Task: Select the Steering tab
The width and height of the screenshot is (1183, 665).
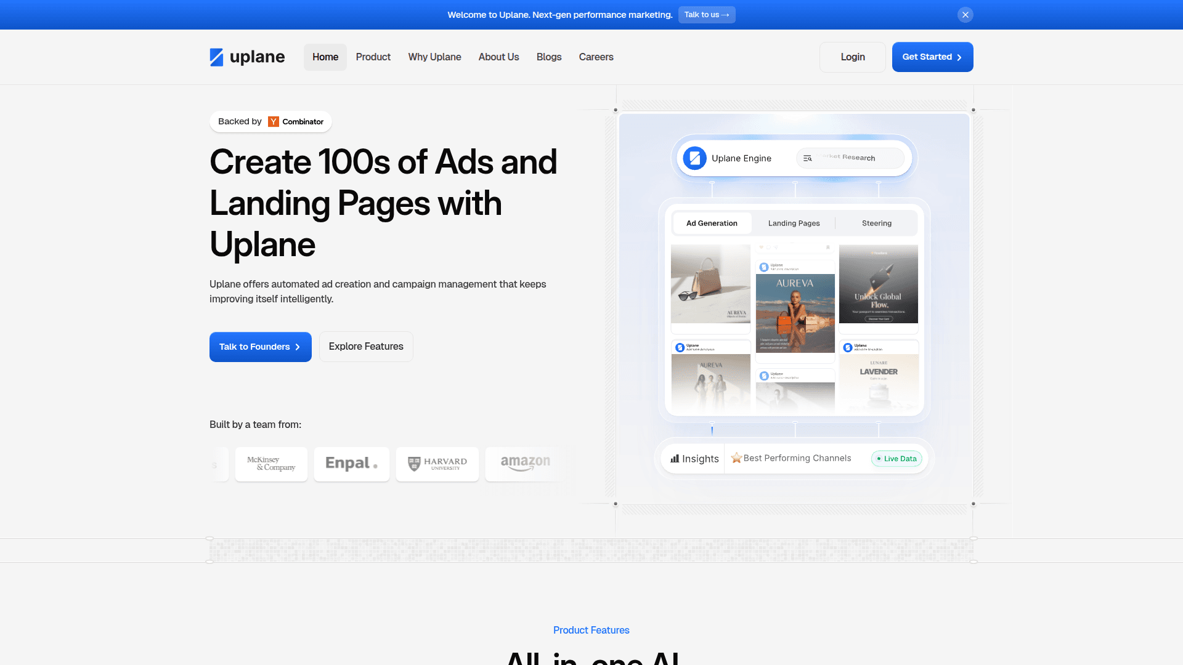Action: [x=876, y=224]
